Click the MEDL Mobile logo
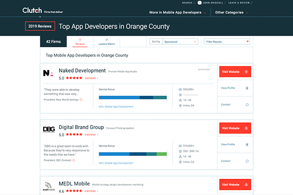 [49, 186]
